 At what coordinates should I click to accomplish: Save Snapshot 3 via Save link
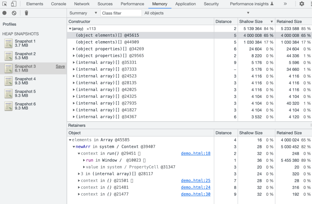[x=60, y=66]
